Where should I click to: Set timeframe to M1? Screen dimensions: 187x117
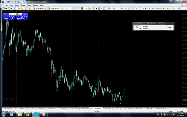click(149, 8)
